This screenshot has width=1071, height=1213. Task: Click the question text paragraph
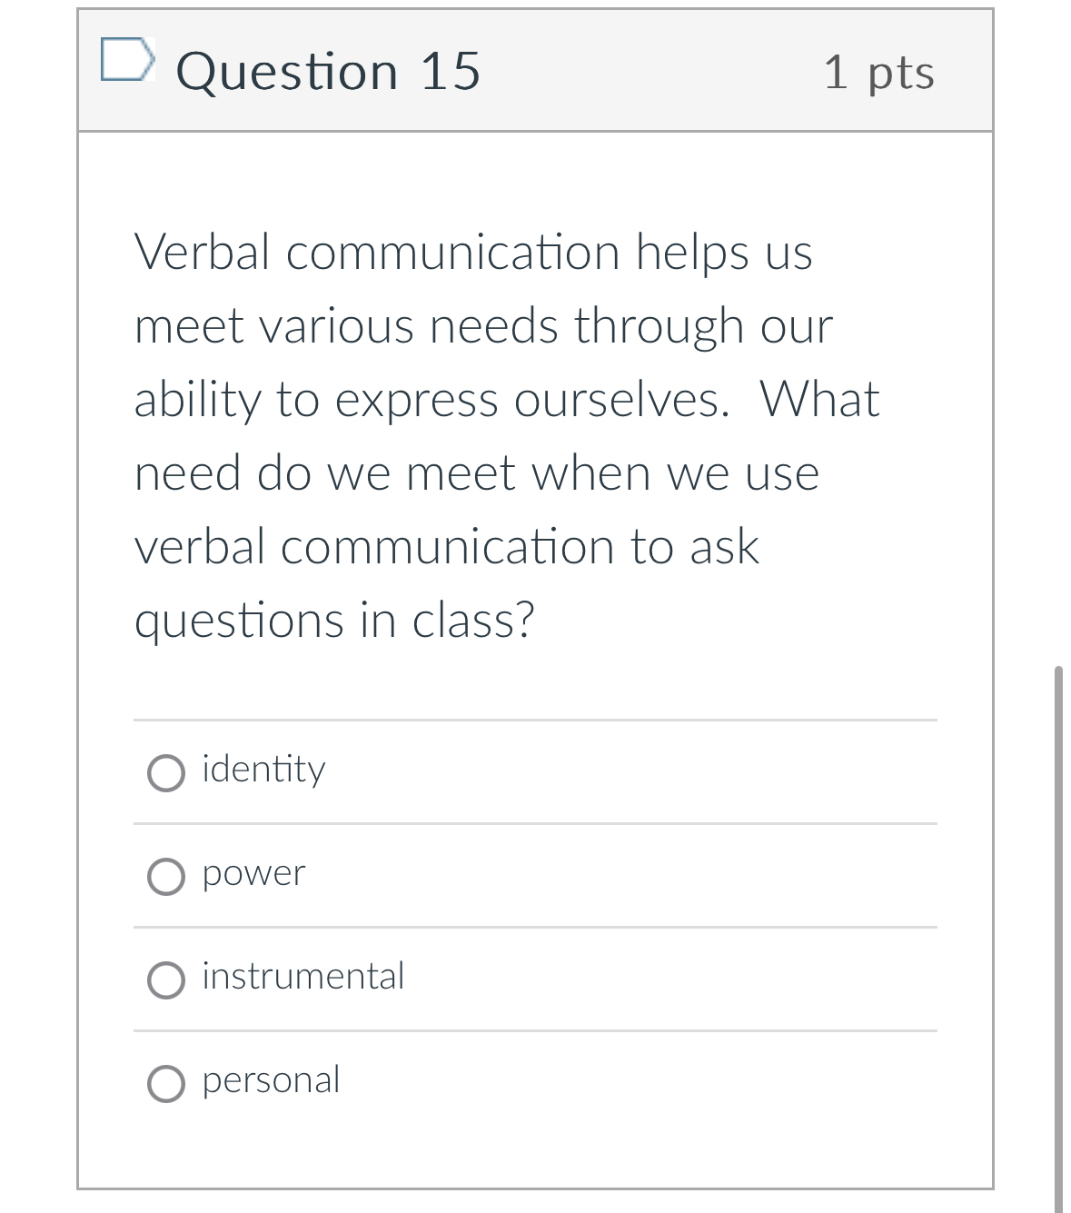click(507, 436)
